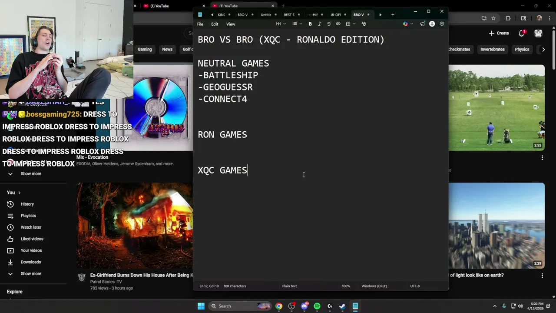Open the city skyline video thumbnail

point(496,226)
